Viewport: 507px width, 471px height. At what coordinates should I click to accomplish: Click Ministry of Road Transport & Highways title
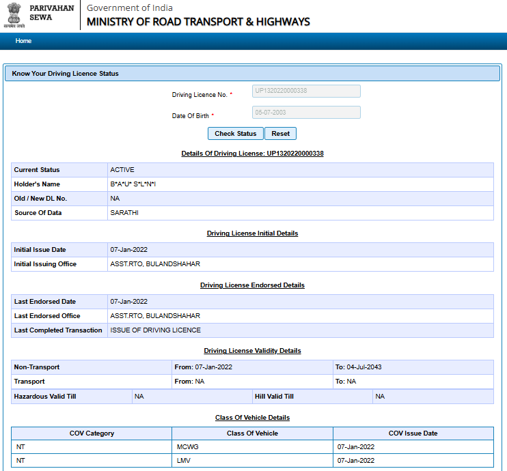(x=198, y=22)
